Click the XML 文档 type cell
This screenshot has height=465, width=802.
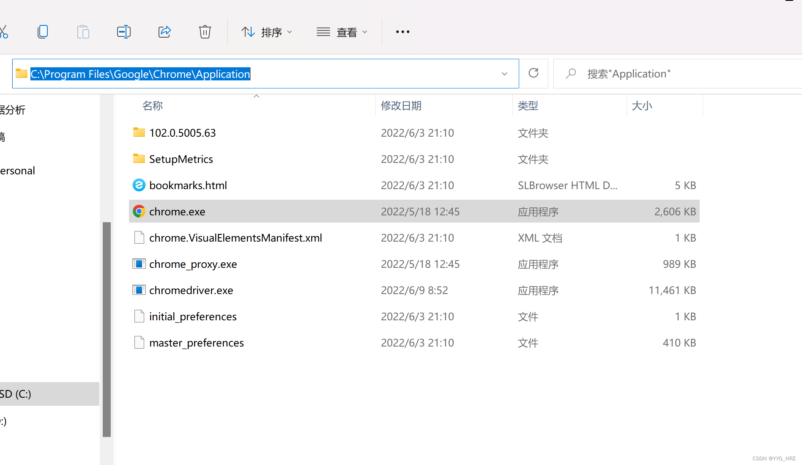click(x=540, y=238)
